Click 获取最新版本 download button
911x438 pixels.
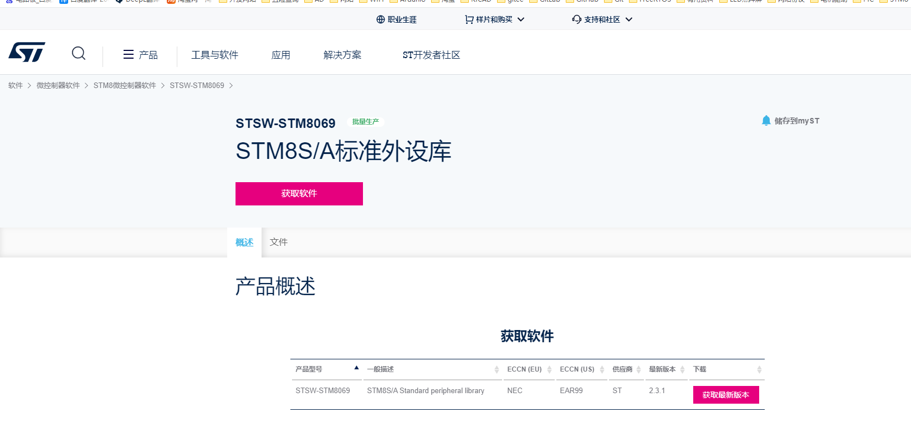click(x=726, y=395)
